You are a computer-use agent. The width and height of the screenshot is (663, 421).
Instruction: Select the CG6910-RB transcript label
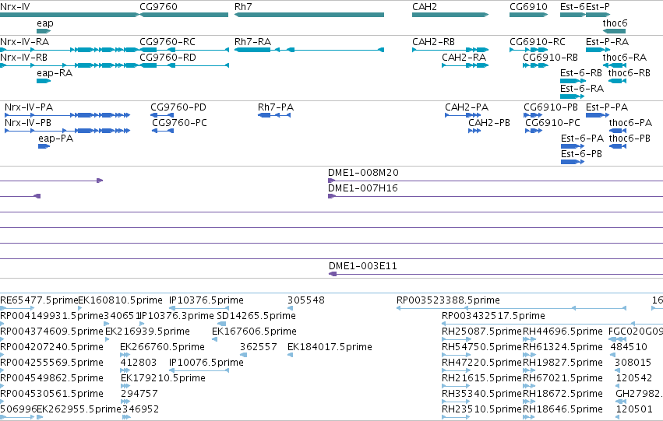point(551,58)
